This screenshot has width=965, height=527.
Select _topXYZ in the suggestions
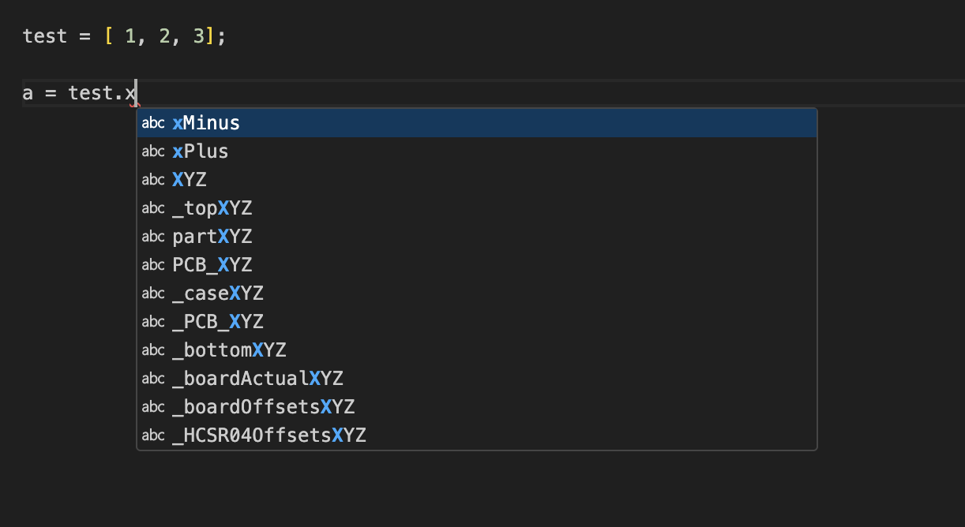(x=212, y=208)
